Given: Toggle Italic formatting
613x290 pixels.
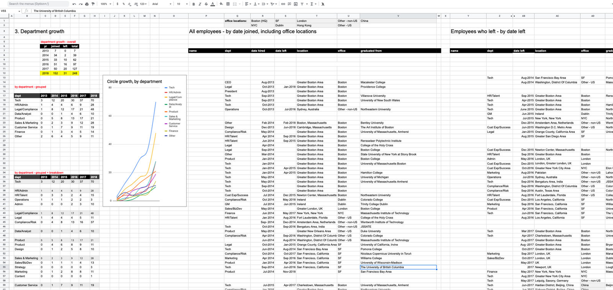Looking at the screenshot, I should [x=200, y=4].
